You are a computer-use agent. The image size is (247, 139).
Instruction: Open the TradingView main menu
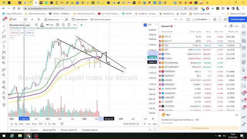(x=4, y=19)
